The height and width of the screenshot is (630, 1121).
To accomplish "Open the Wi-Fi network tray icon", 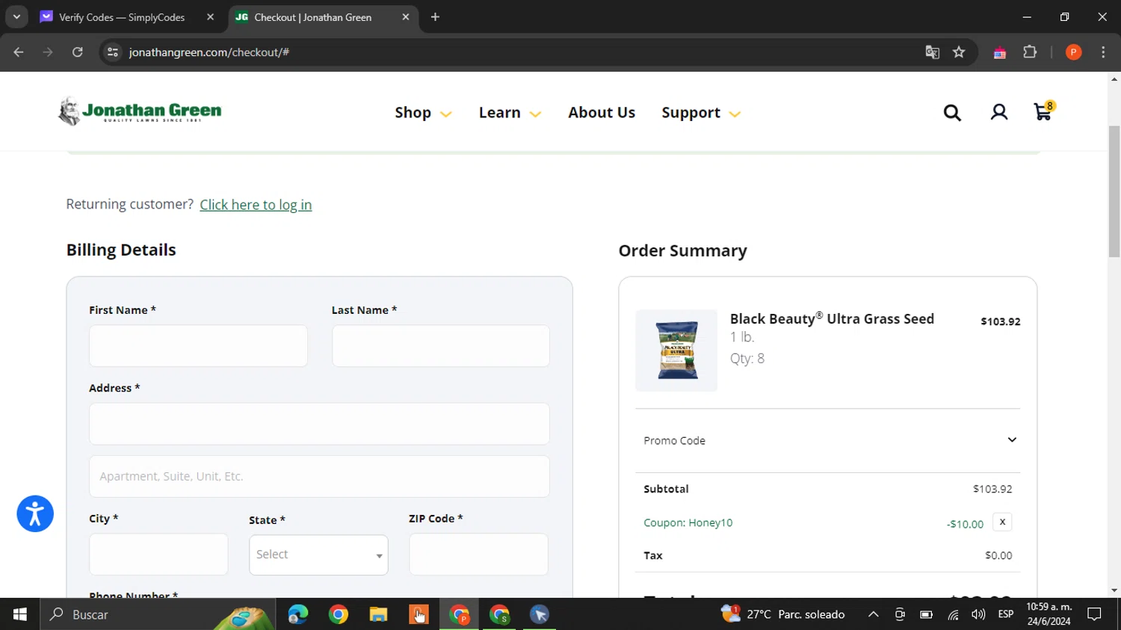I will coord(953,614).
